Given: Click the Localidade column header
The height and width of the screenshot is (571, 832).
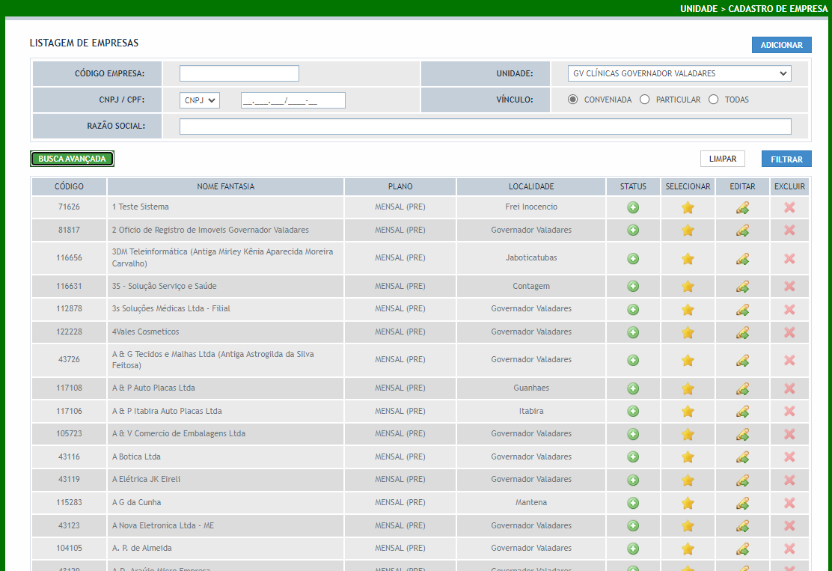Looking at the screenshot, I should pyautogui.click(x=531, y=186).
